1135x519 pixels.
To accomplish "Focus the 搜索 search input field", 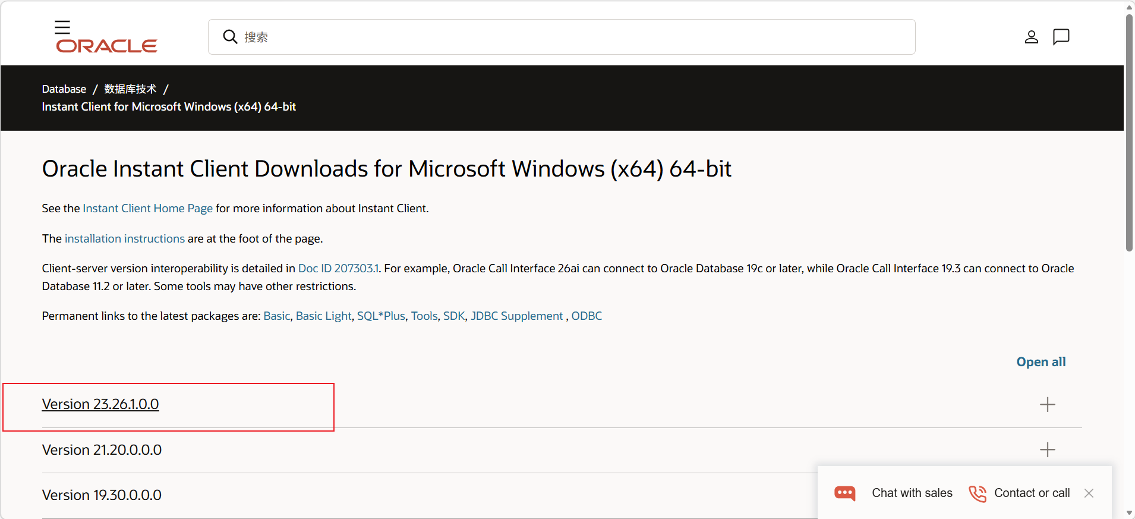I will pos(562,37).
